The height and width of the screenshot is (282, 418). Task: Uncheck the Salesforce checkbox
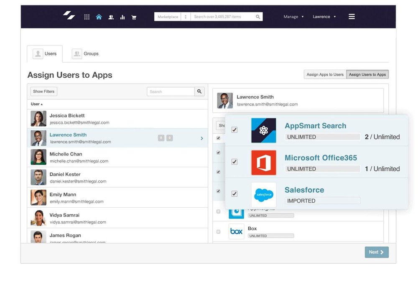234,194
